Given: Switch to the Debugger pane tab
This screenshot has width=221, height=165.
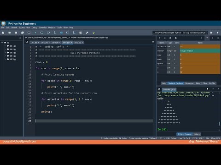Looking at the screenshot, I should point(189,83).
